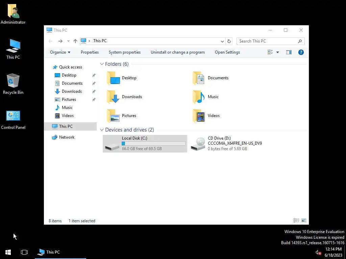Select Music in the navigation pane
Screen dimensions: 346x259
tap(67, 108)
